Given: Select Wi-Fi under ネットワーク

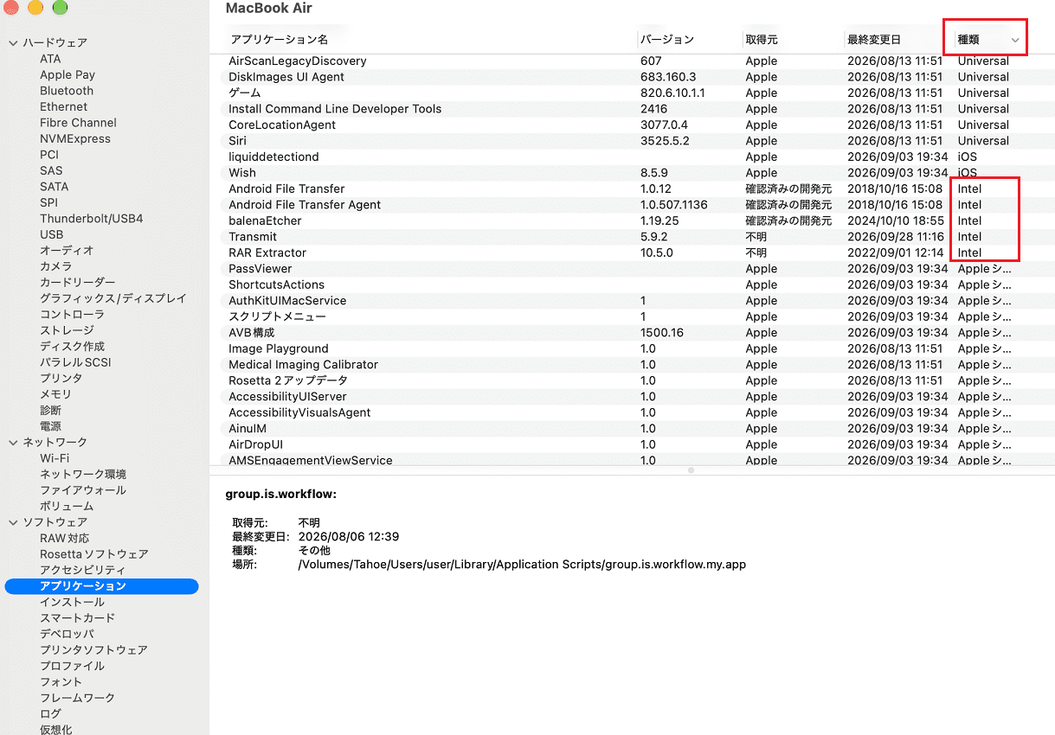Looking at the screenshot, I should pyautogui.click(x=55, y=458).
